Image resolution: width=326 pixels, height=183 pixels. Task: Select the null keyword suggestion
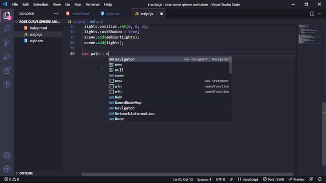[170, 70]
